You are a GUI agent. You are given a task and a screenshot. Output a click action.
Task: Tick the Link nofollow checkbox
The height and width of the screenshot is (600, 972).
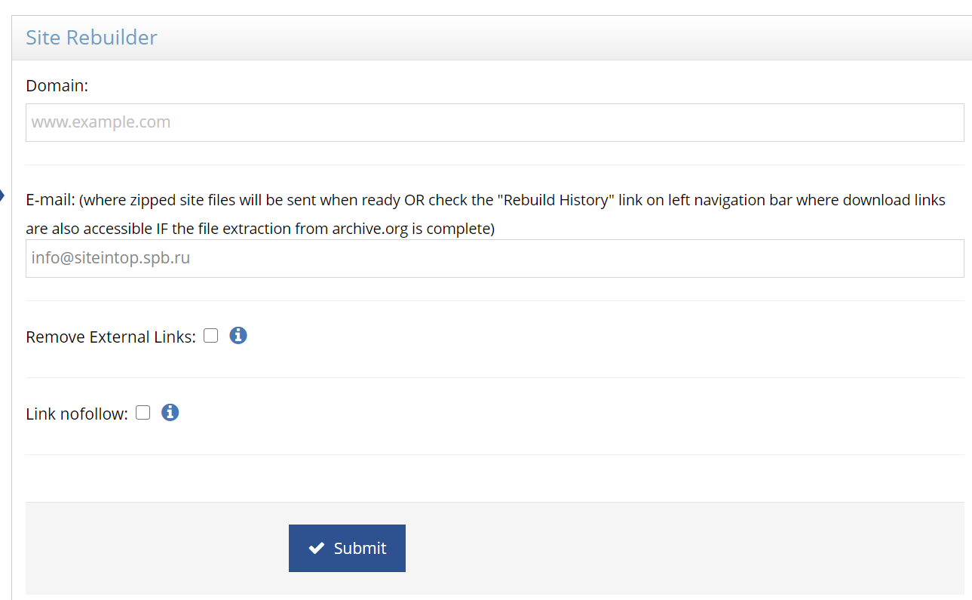tap(143, 412)
